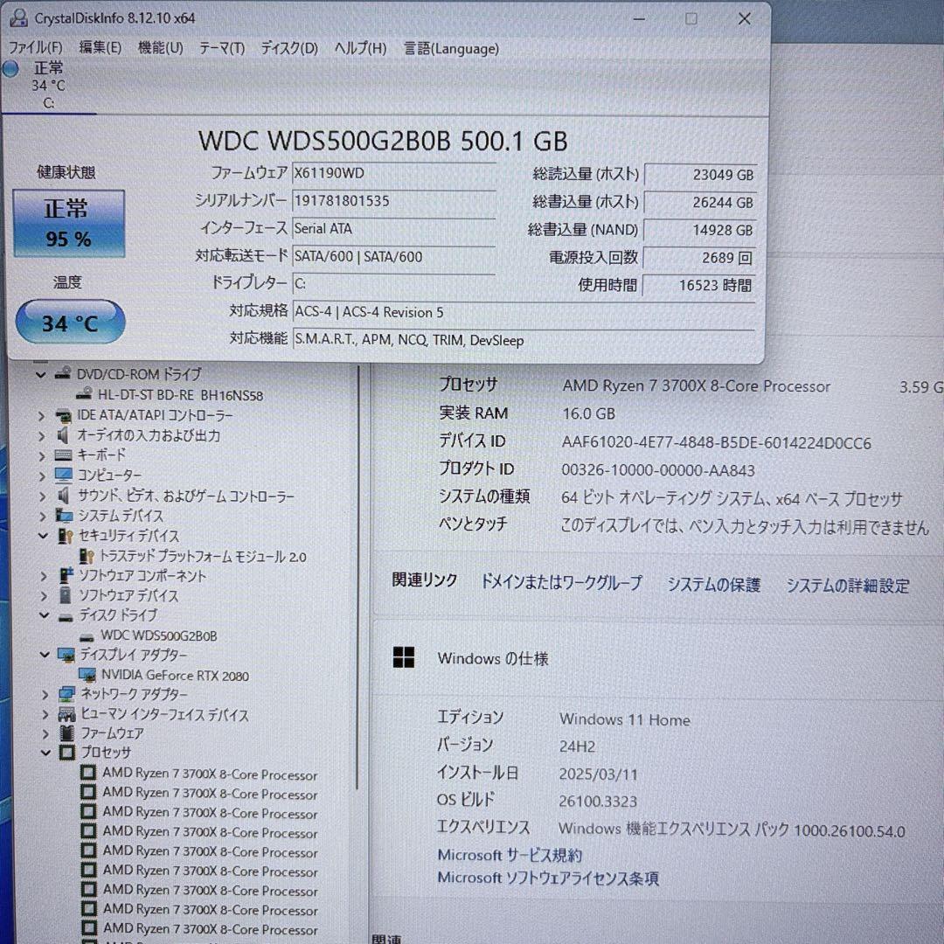Expand the キーボード node
This screenshot has width=944, height=944.
(42, 456)
